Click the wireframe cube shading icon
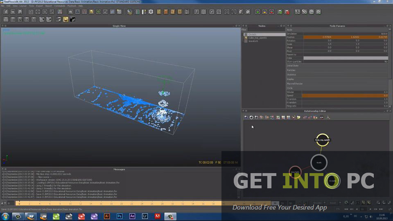Image resolution: width=393 pixels, height=221 pixels. tap(226, 12)
